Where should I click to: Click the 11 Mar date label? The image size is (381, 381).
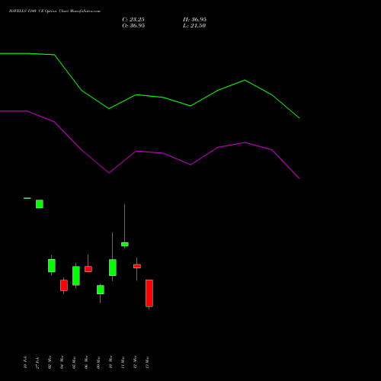coord(123,363)
